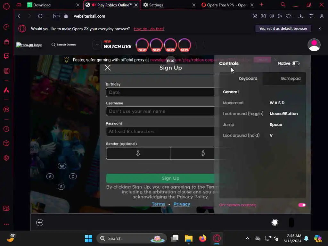This screenshot has height=246, width=328.
Task: Select the Play Roblox Online tab
Action: coord(112,5)
